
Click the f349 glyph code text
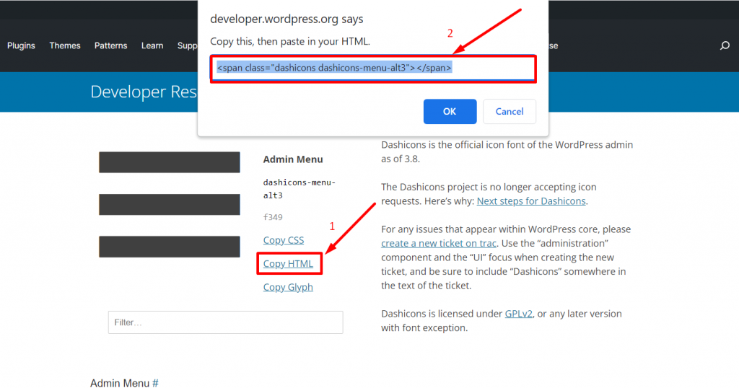(273, 217)
